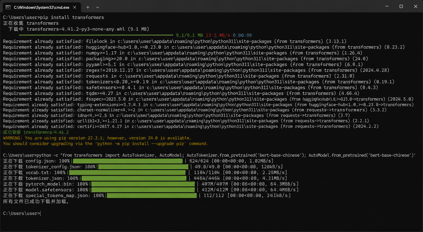Close the terminal window

coord(416,6)
